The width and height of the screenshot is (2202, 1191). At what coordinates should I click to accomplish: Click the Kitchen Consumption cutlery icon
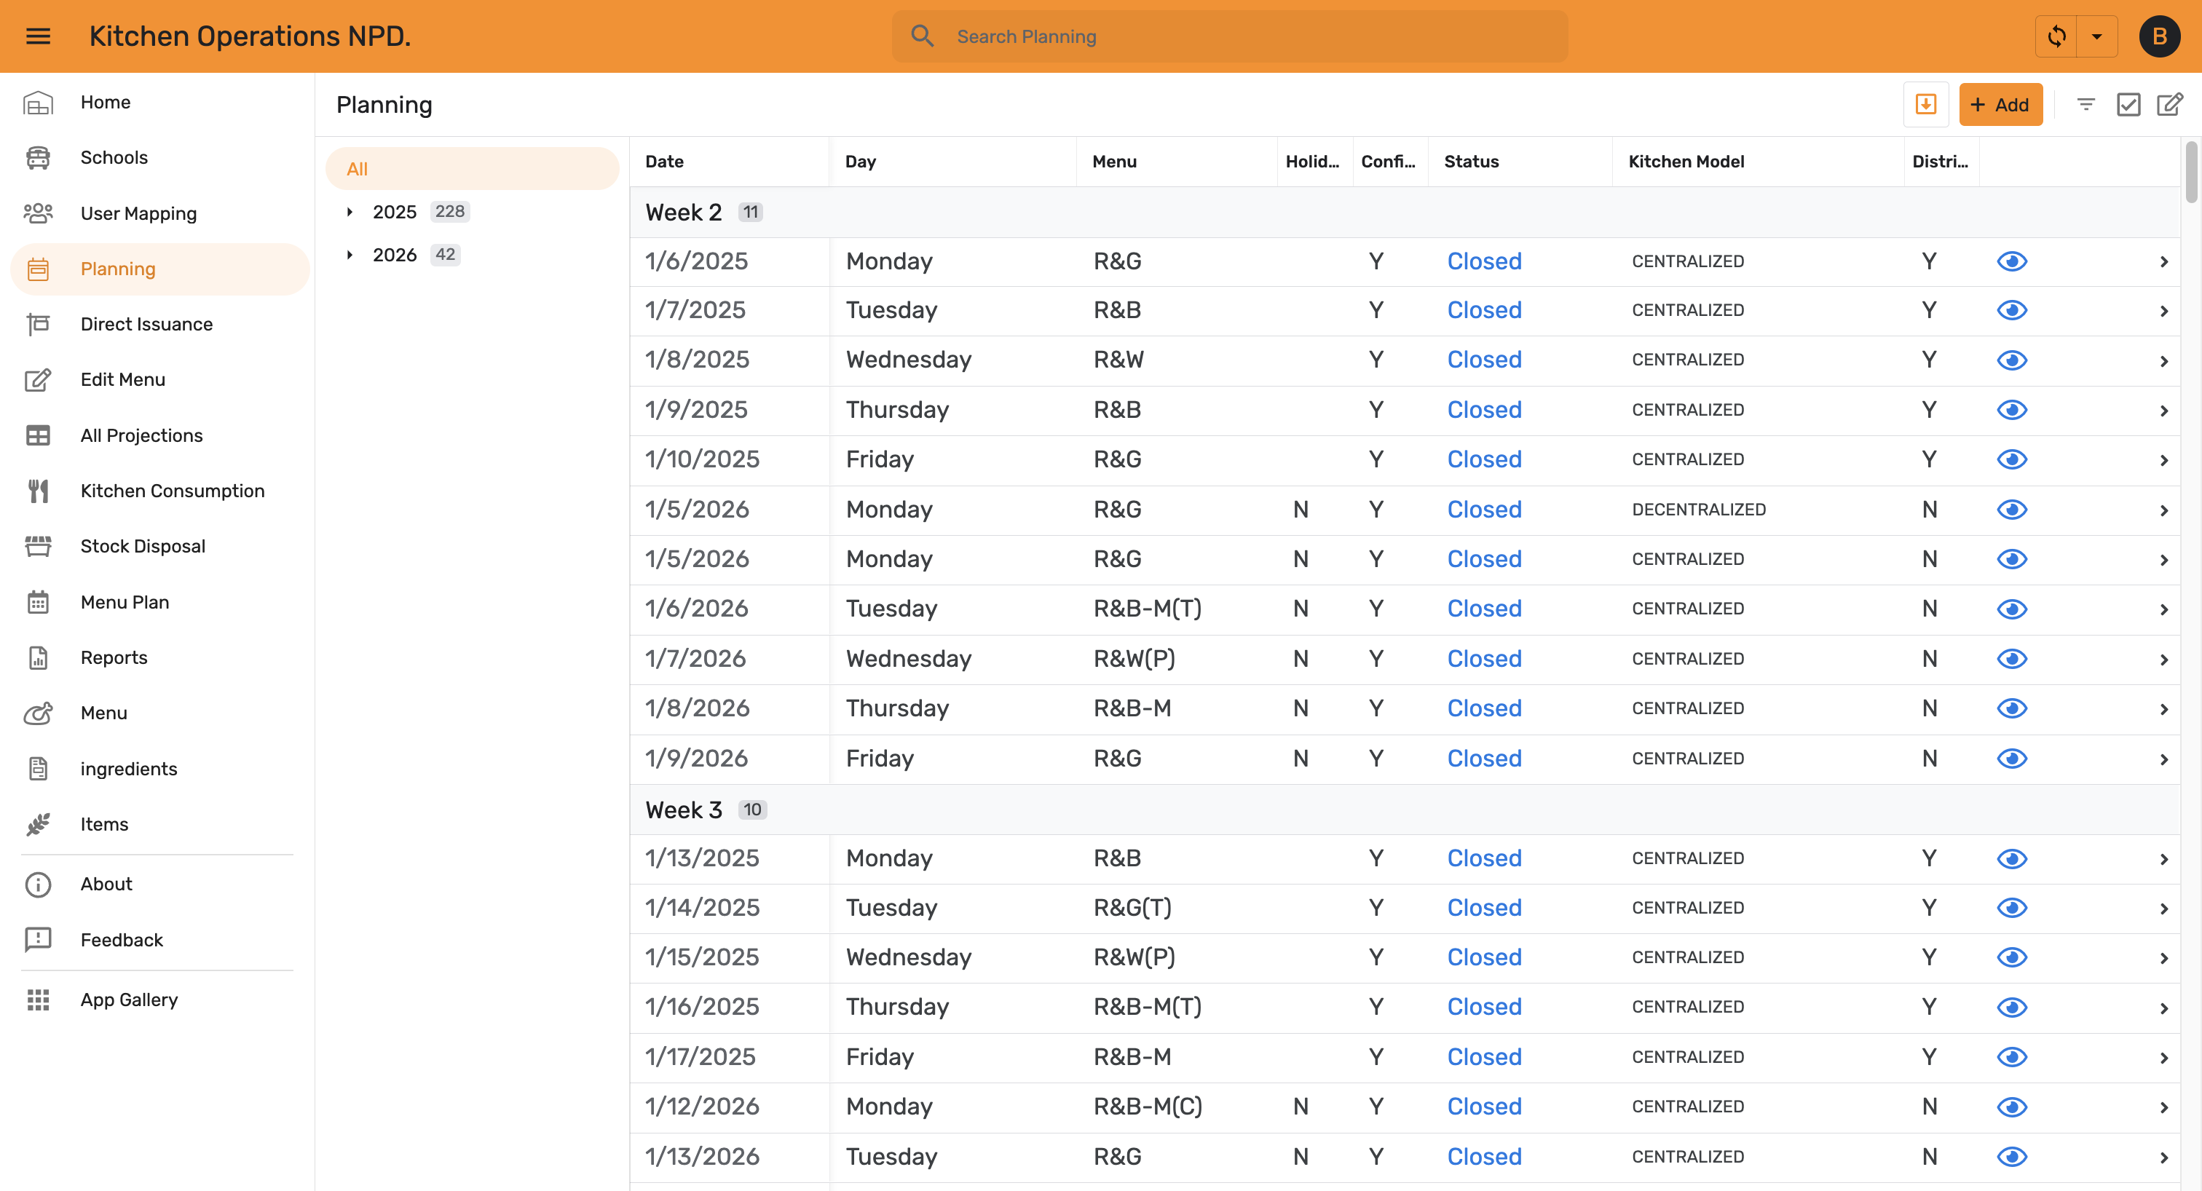39,491
